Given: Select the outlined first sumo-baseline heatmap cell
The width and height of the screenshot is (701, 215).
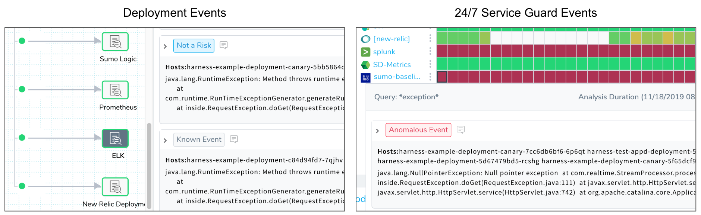Looking at the screenshot, I should 442,77.
